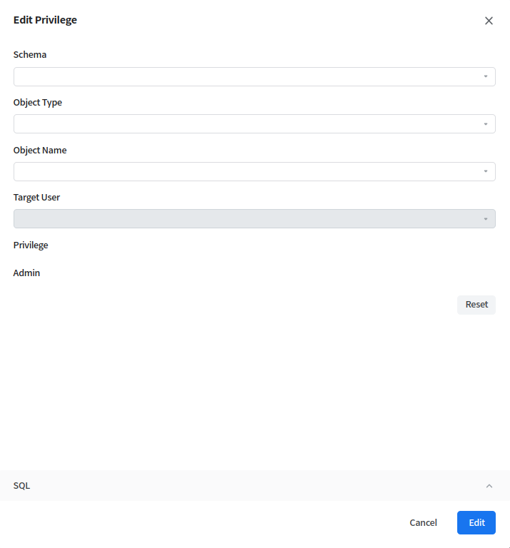510x548 pixels.
Task: Cancel the privilege edit
Action: tap(423, 523)
